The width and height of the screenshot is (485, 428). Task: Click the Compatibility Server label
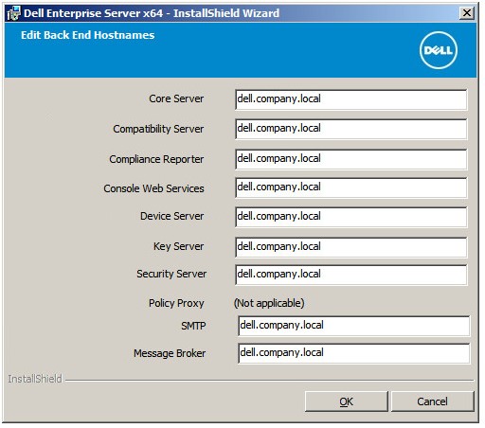click(158, 129)
